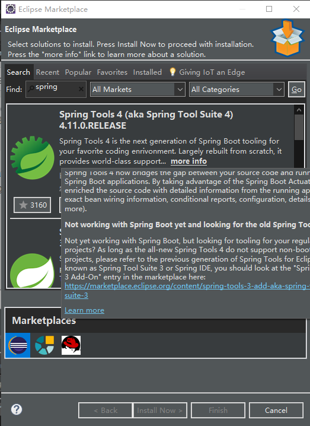
Task: Click the Spring Tools 4 gear-leaf logo
Action: [x=32, y=158]
